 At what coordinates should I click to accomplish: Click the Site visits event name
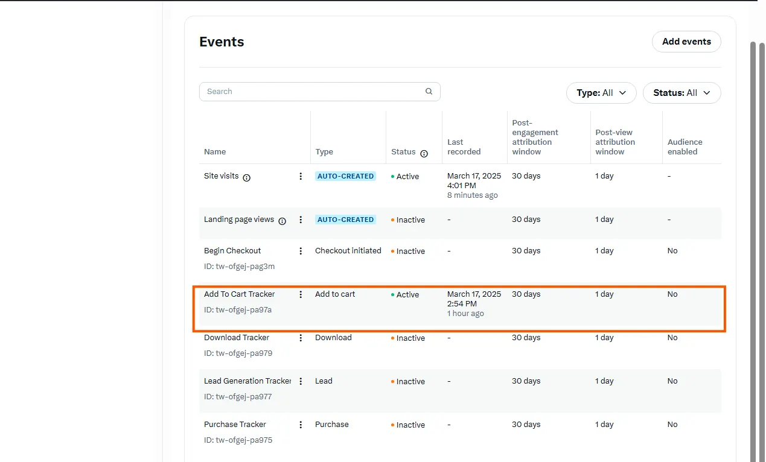(222, 176)
